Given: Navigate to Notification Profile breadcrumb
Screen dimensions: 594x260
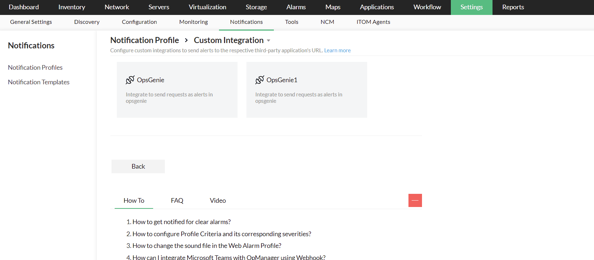Looking at the screenshot, I should [x=145, y=40].
